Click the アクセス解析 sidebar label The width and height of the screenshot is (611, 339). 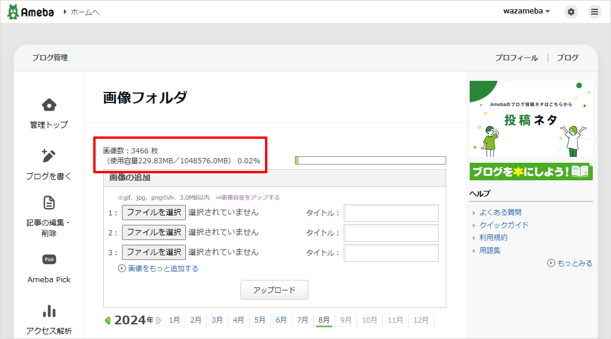(x=49, y=331)
